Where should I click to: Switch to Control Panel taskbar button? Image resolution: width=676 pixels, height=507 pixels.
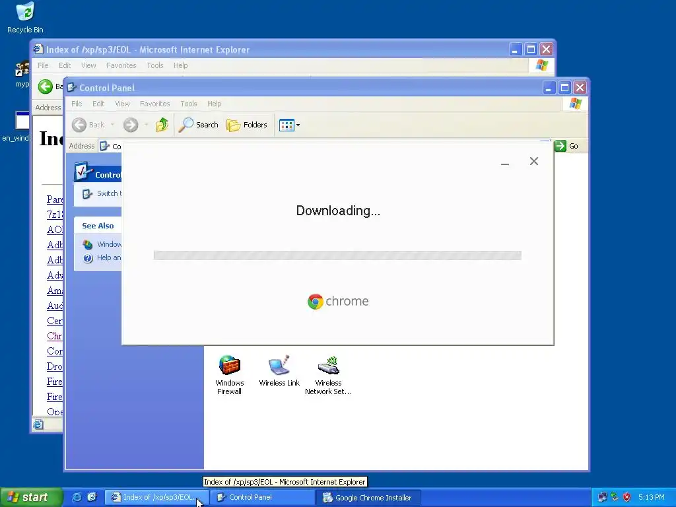[x=263, y=498]
